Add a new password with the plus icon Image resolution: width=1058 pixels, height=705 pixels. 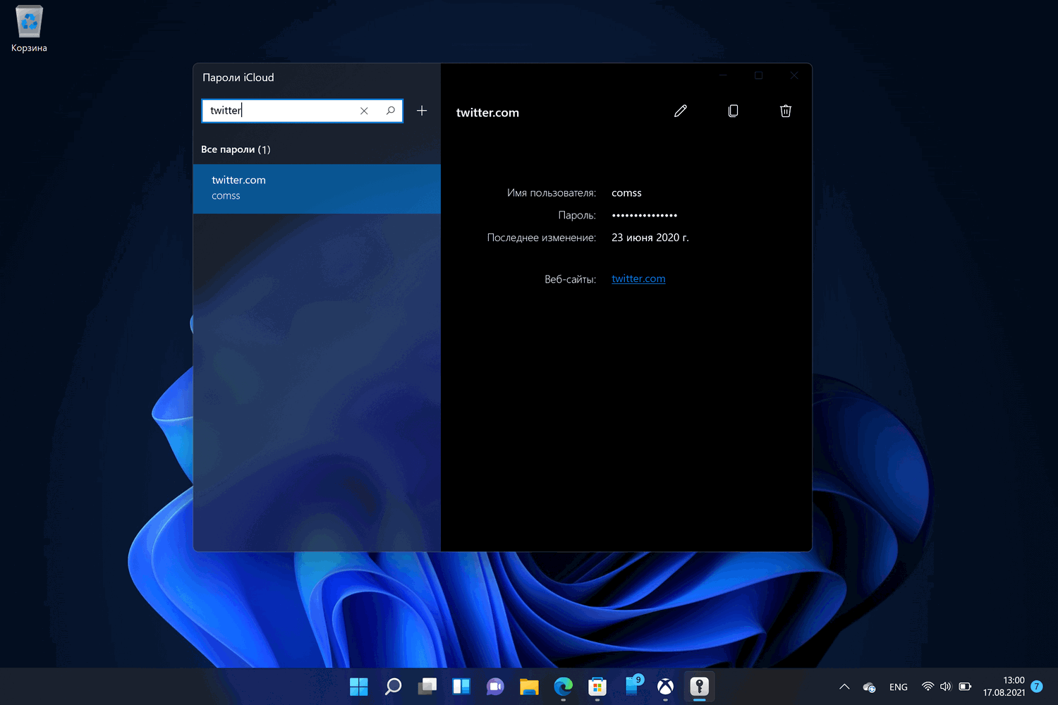pyautogui.click(x=422, y=111)
